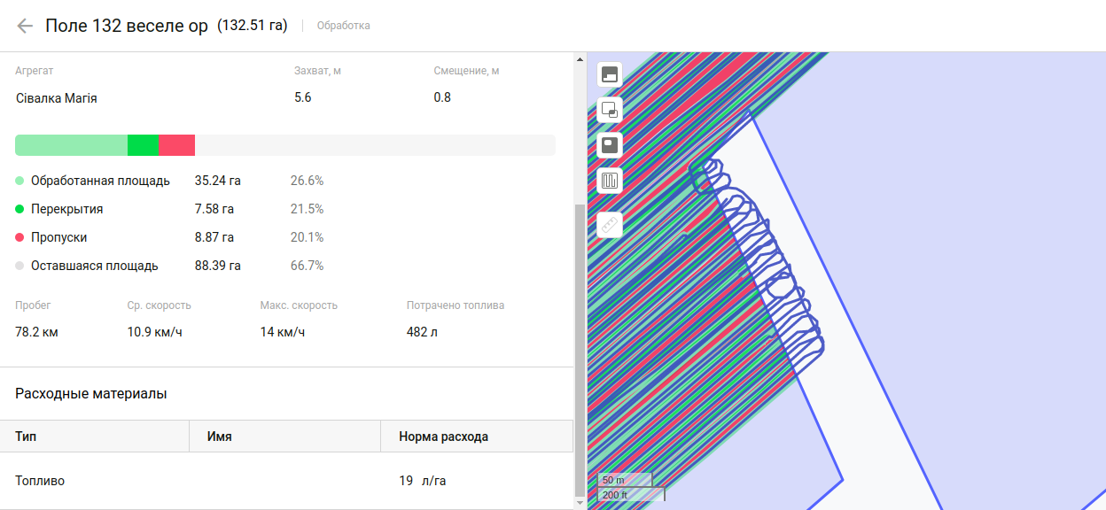Click the red dot beside Пропуски

coord(19,238)
